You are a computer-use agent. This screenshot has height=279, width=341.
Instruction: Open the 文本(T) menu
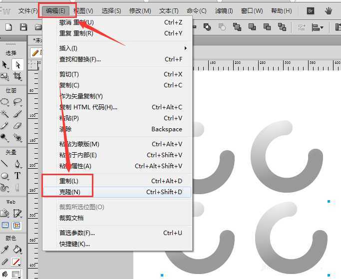pyautogui.click(x=169, y=10)
